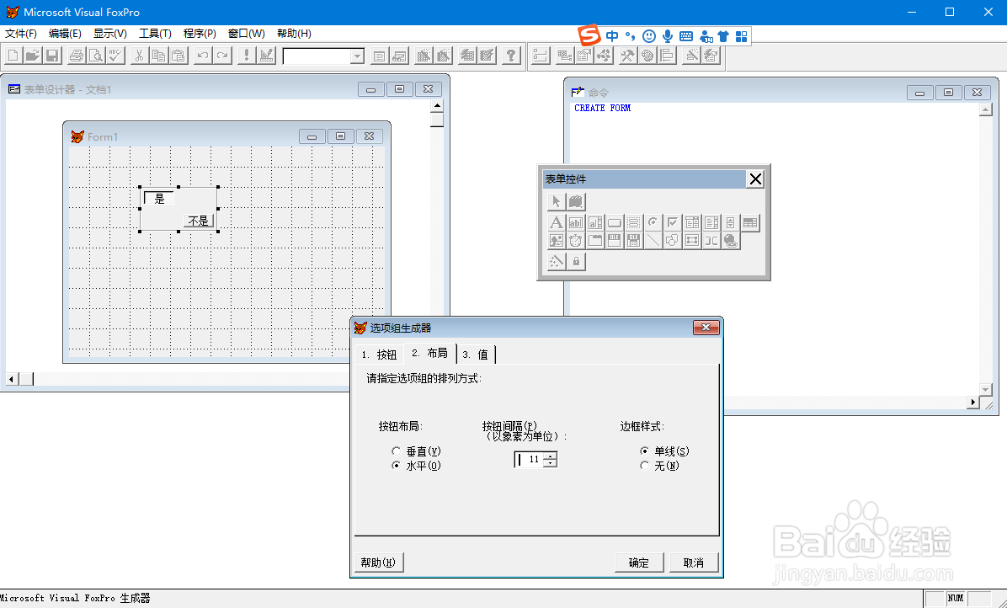1007x608 pixels.
Task: Select the Check Box control tool
Action: (x=673, y=223)
